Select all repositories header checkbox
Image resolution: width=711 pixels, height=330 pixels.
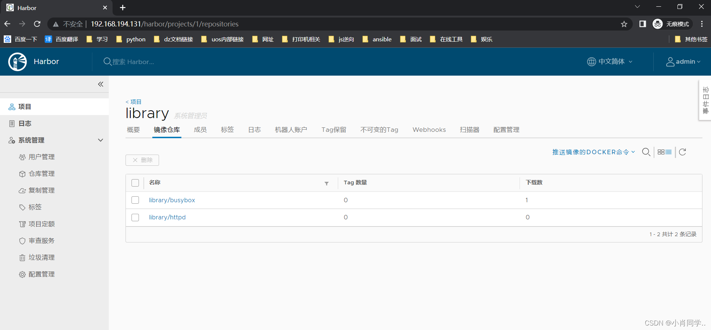(135, 183)
